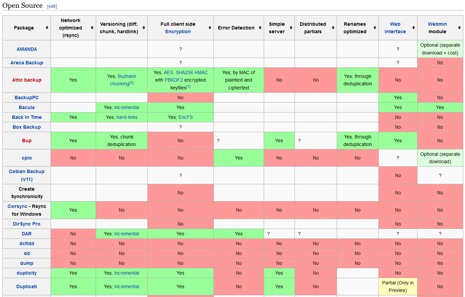Select Web interface 'Yes' cell in BackupPC row
Viewport: 465px width, 297px height.
click(x=398, y=98)
